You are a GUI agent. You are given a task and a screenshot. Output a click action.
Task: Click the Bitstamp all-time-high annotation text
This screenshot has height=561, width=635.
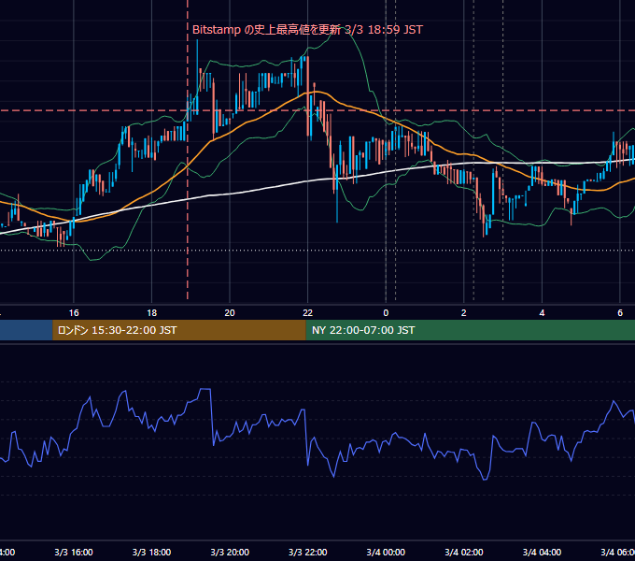pyautogui.click(x=307, y=30)
